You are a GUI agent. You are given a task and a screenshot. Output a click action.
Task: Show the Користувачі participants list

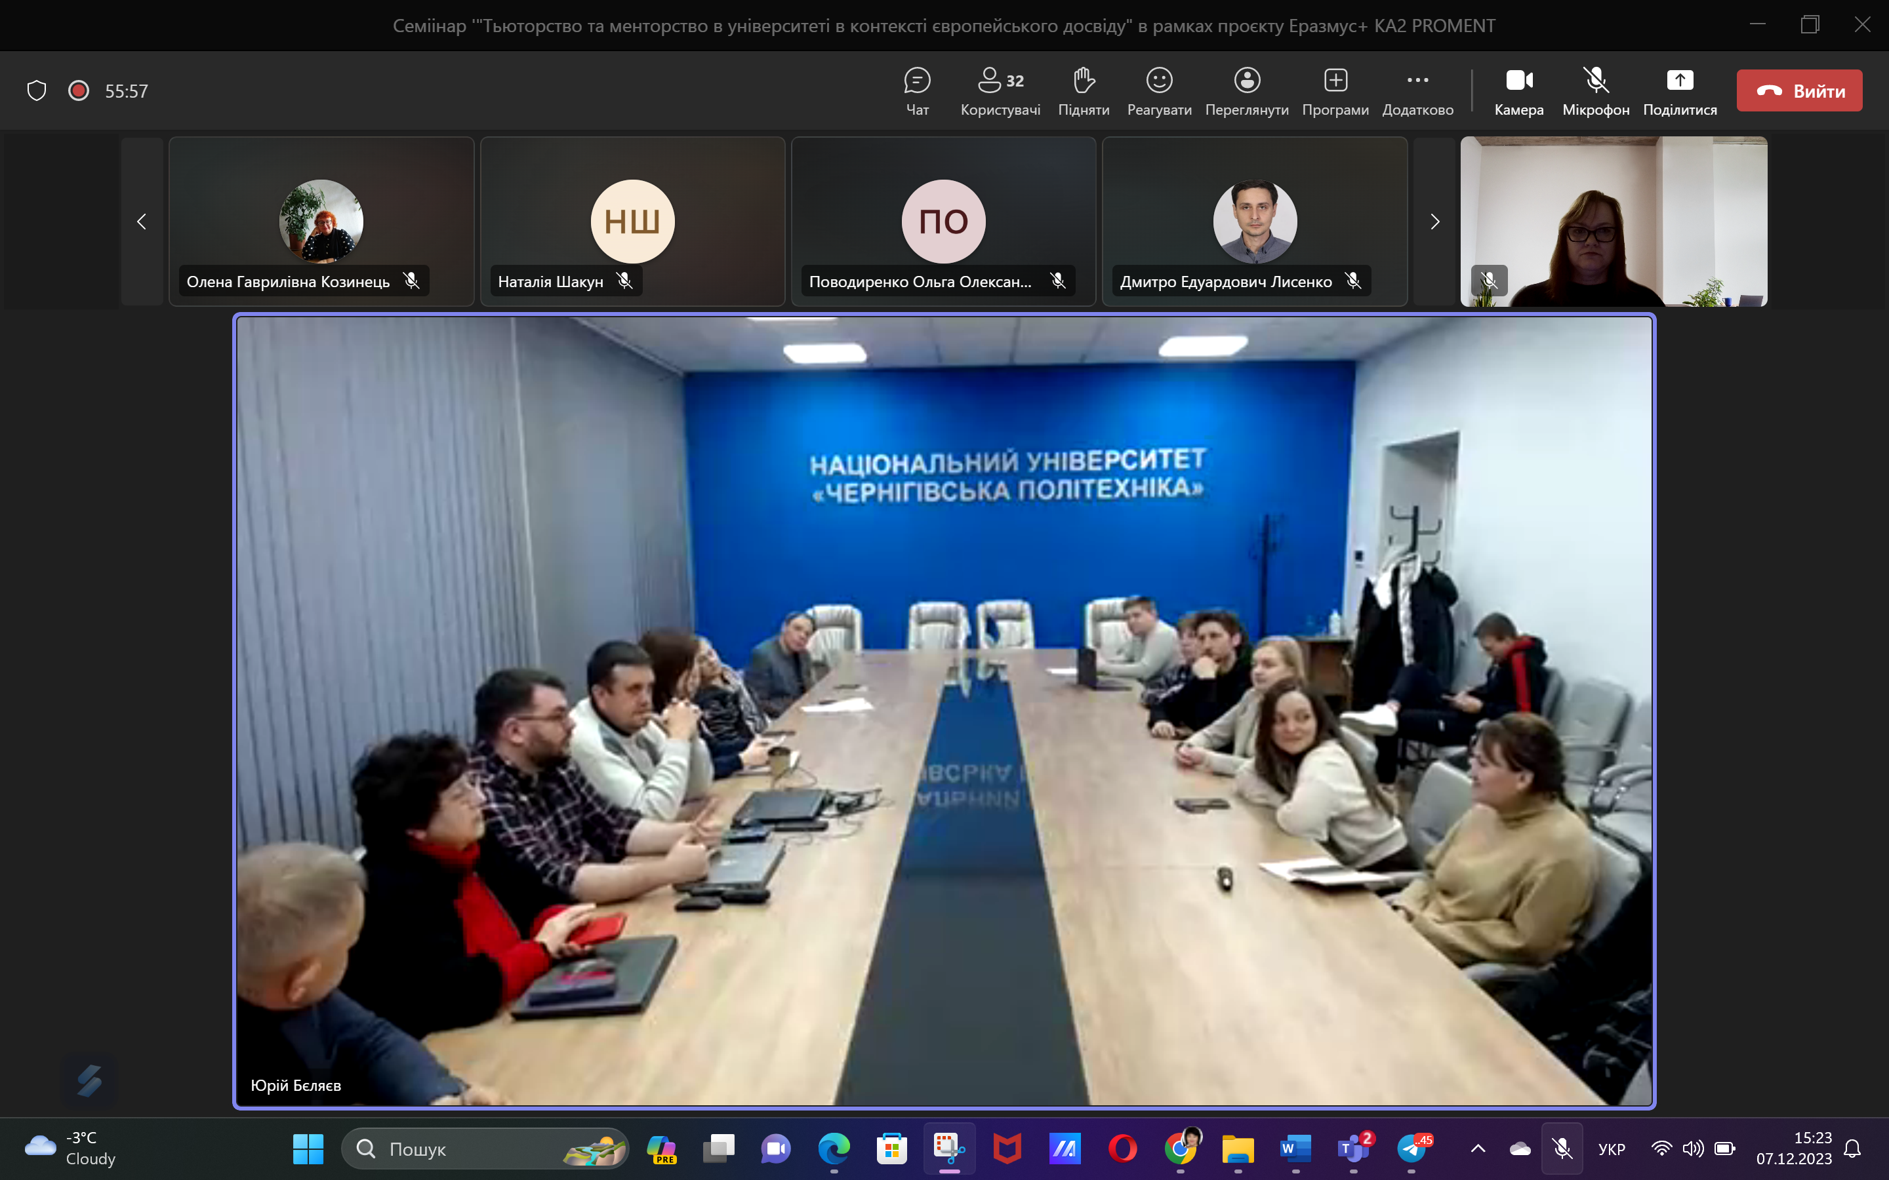1000,90
